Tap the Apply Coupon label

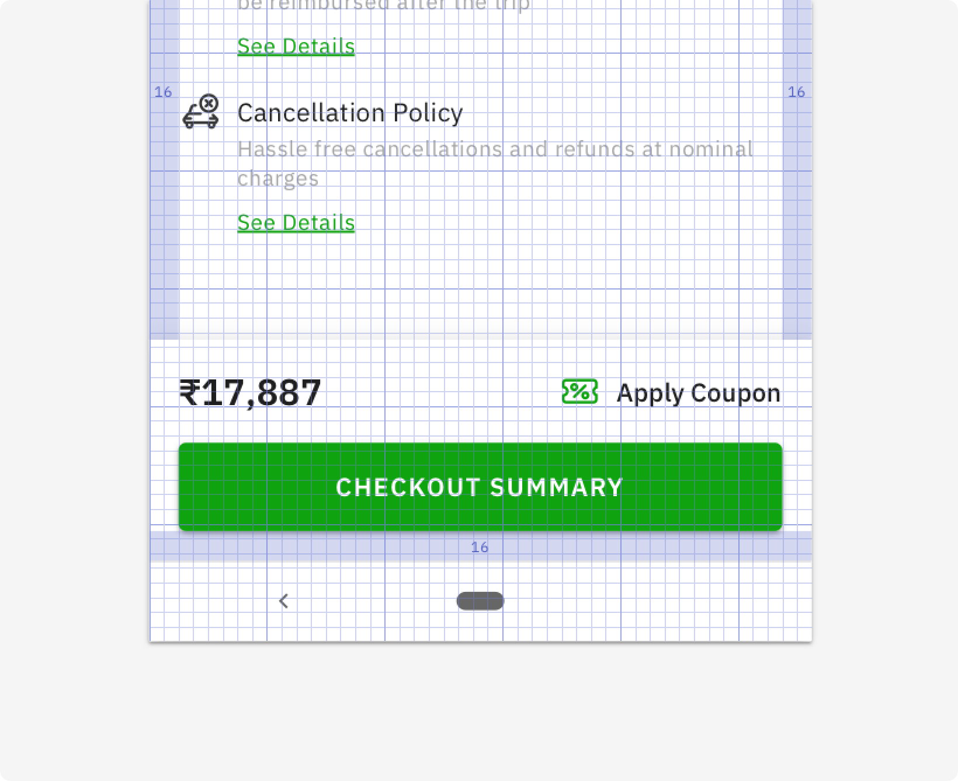click(699, 393)
